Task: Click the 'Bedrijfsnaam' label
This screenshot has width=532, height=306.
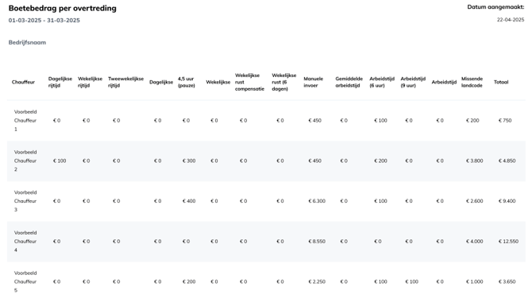Action: 27,42
